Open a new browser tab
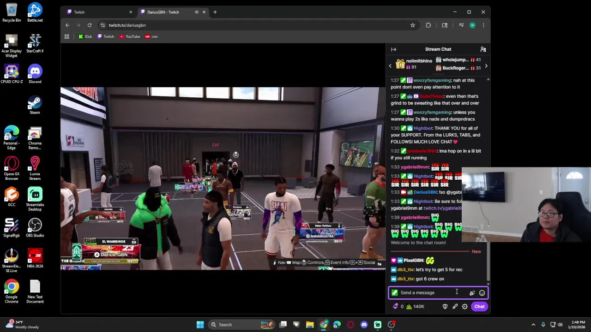 click(215, 12)
